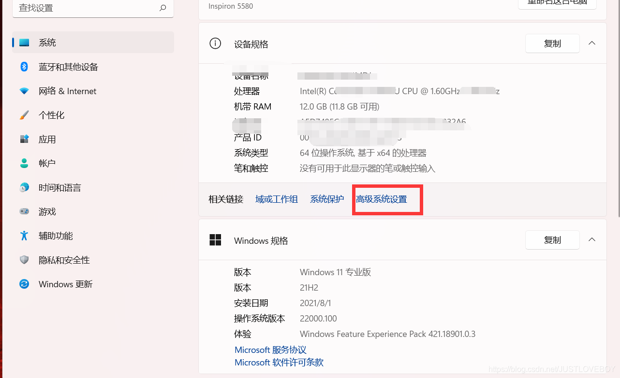The width and height of the screenshot is (620, 378).
Task: Open 时间和语言 via its clock icon
Action: 24,187
